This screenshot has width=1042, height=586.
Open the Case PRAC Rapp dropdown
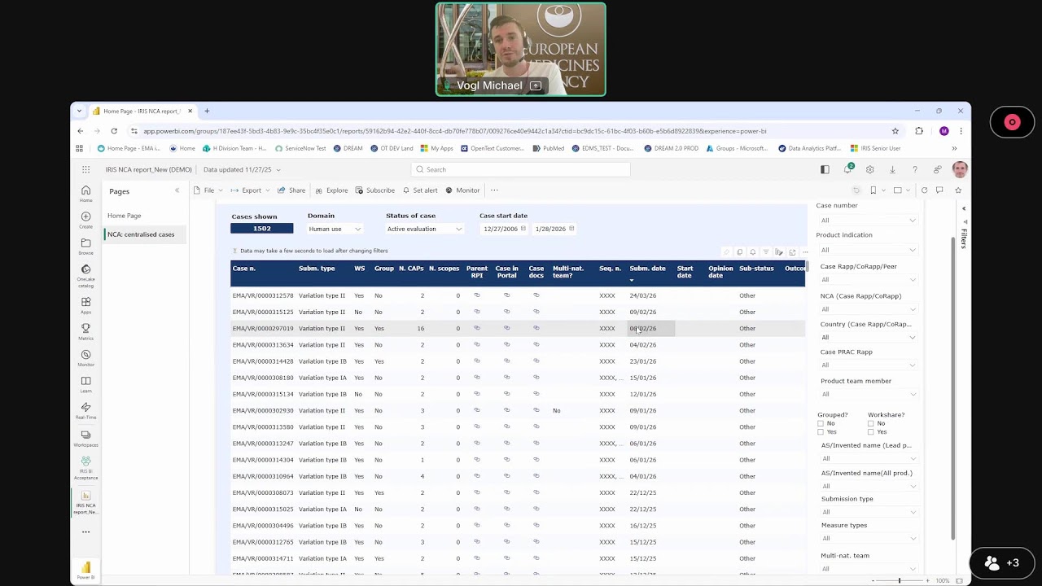(868, 365)
